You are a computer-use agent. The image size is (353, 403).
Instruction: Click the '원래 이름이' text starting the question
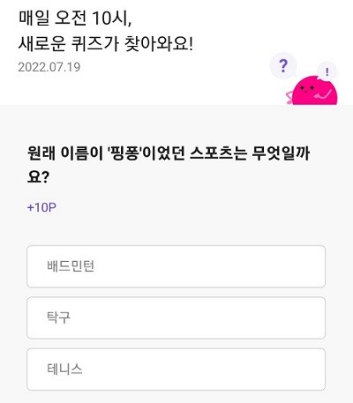[64, 153]
